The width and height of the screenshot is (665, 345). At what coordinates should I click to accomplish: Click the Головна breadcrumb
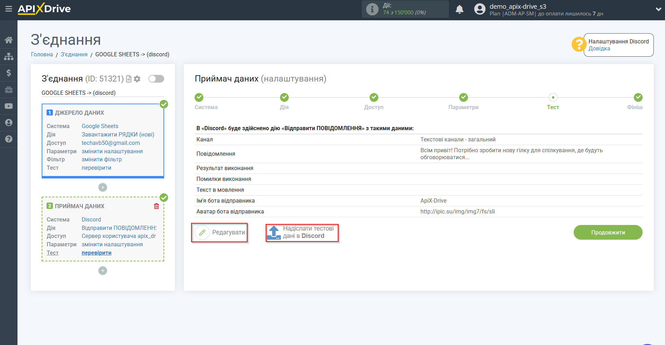(x=42, y=54)
